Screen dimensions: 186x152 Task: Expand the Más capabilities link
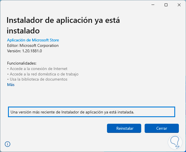(11, 85)
